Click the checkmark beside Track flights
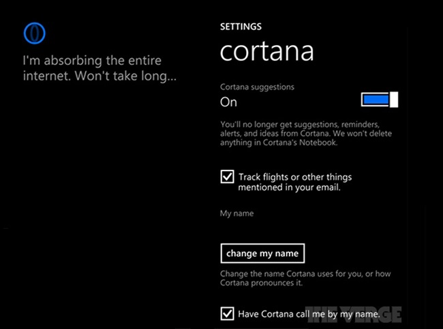This screenshot has width=443, height=329. 227,177
